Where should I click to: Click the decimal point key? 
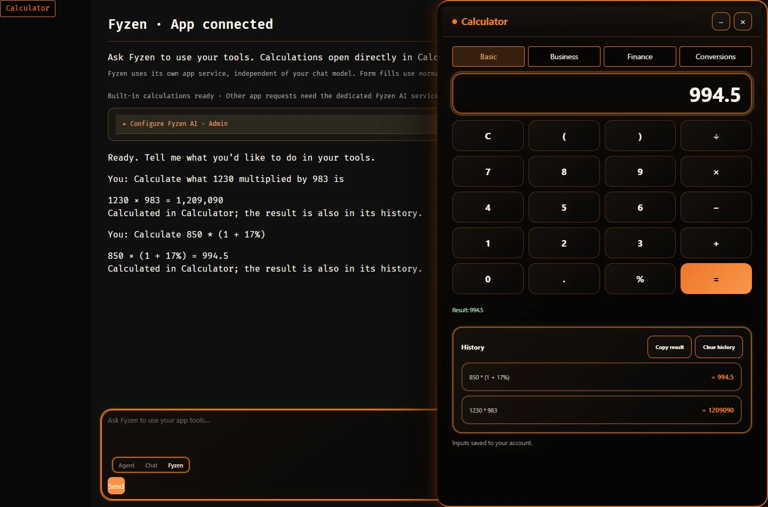coord(564,279)
